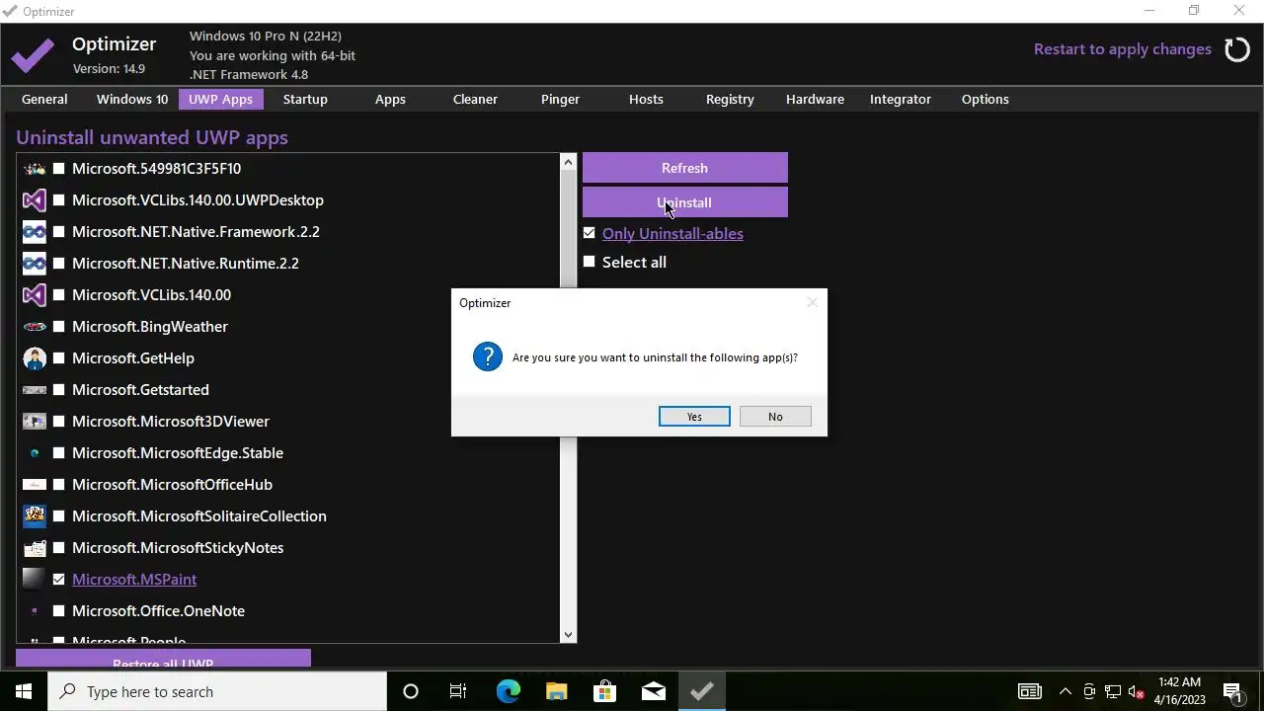Click the NET.Native.Runtime.2.2 app icon
The image size is (1264, 711).
click(x=35, y=264)
